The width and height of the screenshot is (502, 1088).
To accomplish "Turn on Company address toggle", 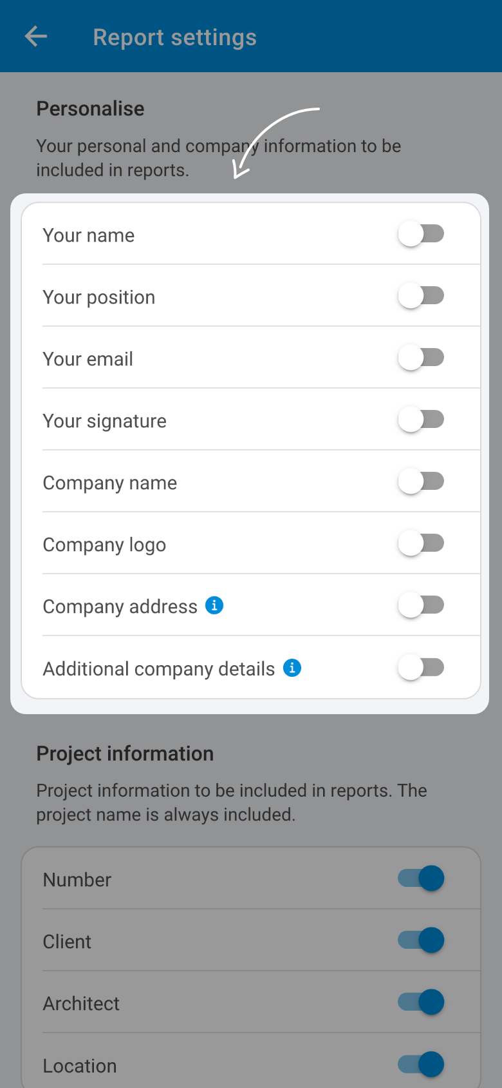I will [x=421, y=605].
